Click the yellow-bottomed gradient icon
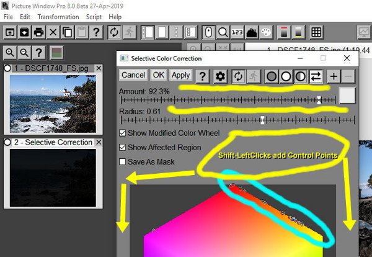Screen dimensions: 372x257 pos(298,32)
